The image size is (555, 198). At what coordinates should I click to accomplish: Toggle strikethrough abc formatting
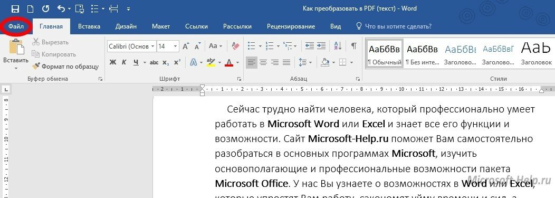[154, 62]
